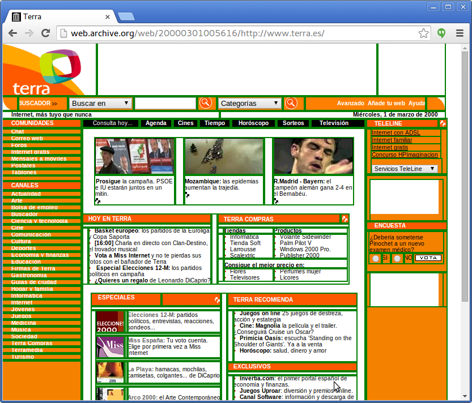Click arrow icon in Terra Compras header
Screen dimensions: 472x403
pos(345,219)
